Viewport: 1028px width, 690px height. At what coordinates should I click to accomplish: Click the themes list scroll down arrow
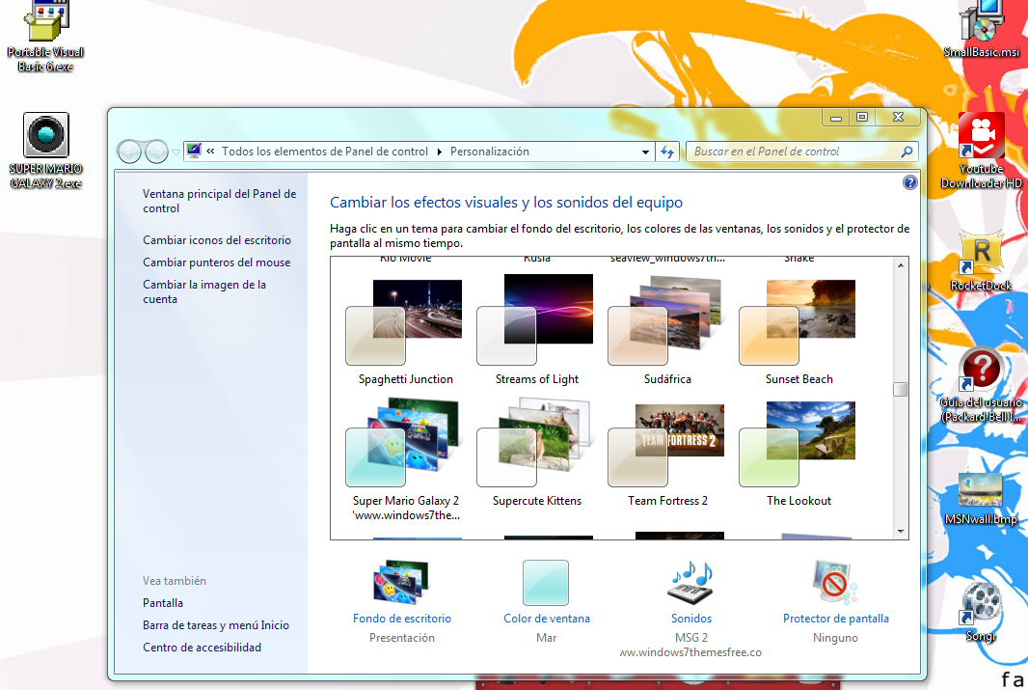point(901,532)
